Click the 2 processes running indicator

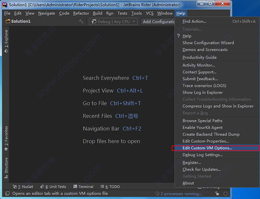click(x=179, y=194)
